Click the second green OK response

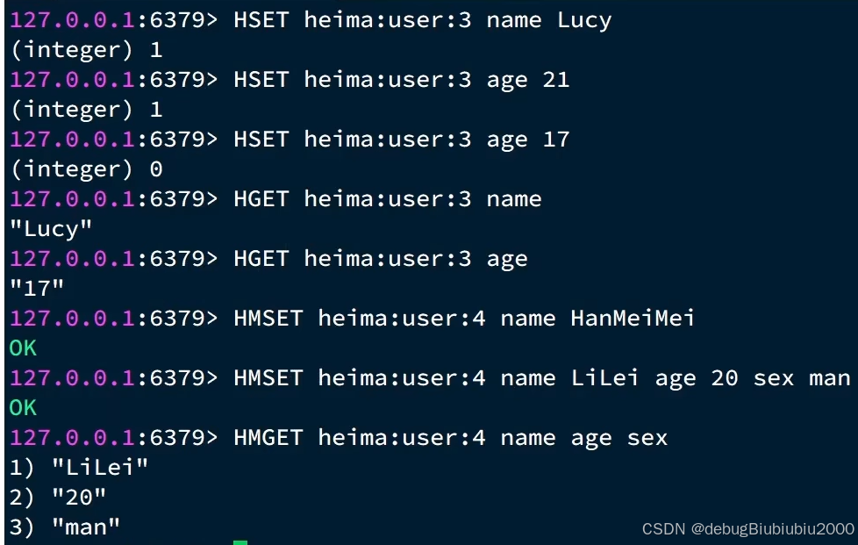23,408
